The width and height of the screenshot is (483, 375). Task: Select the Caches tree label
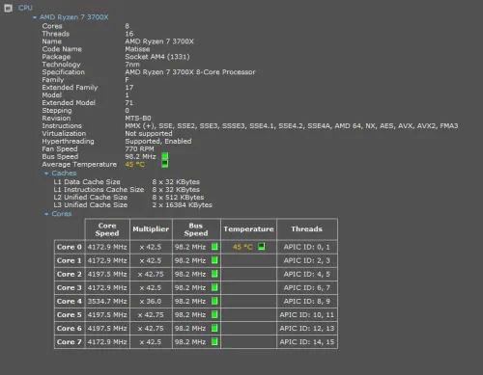(64, 174)
